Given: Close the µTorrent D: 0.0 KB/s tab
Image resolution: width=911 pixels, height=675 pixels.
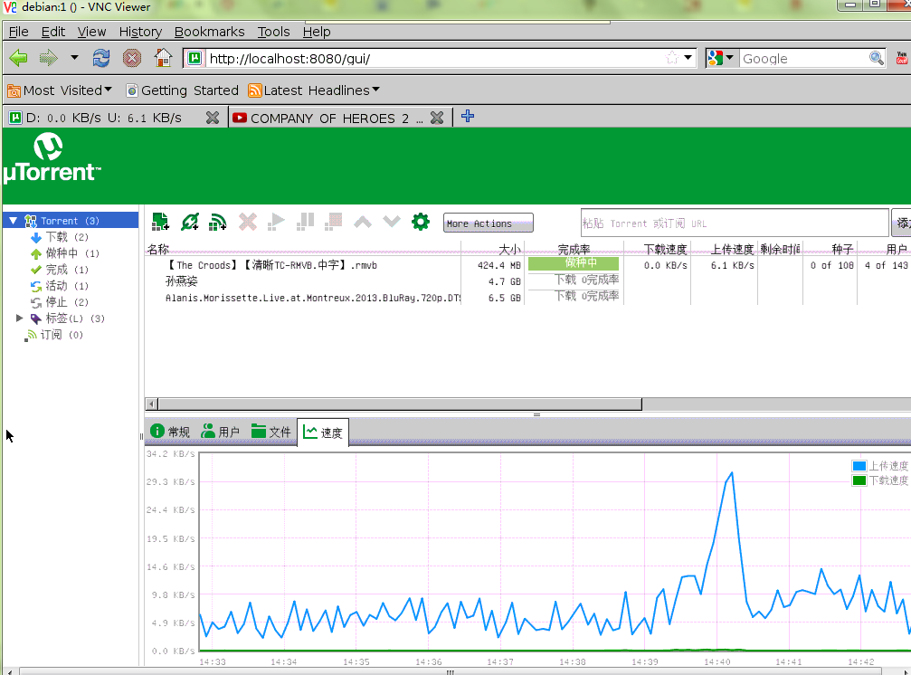Looking at the screenshot, I should (x=213, y=118).
